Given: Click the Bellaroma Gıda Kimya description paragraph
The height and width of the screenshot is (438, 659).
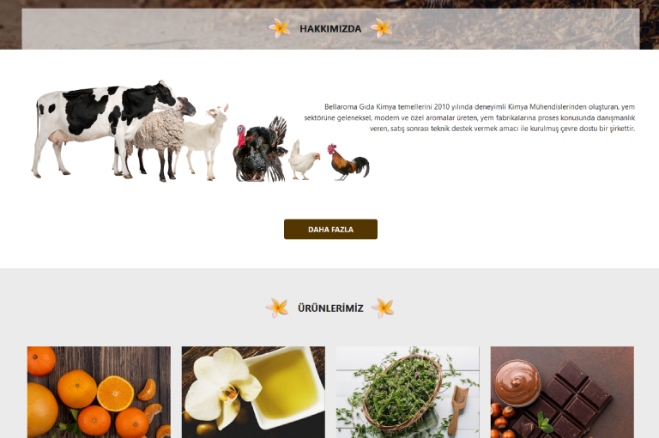Looking at the screenshot, I should pyautogui.click(x=469, y=117).
